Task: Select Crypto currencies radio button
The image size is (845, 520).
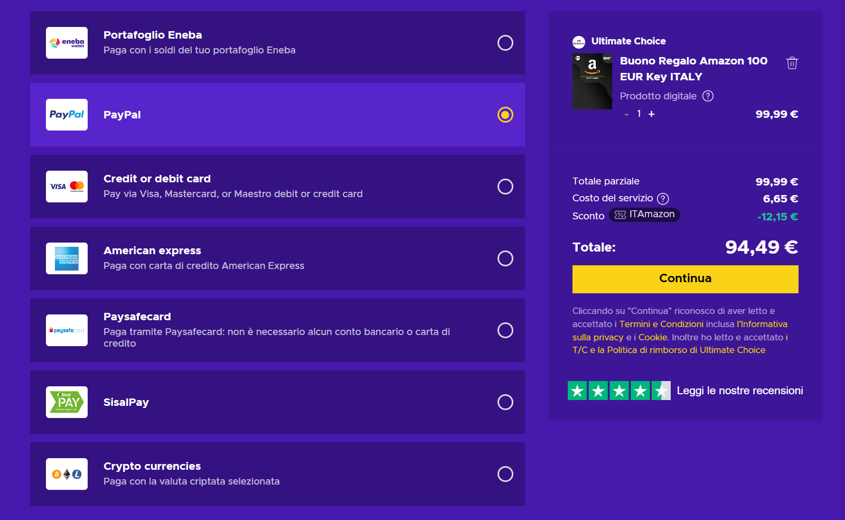Action: (505, 474)
